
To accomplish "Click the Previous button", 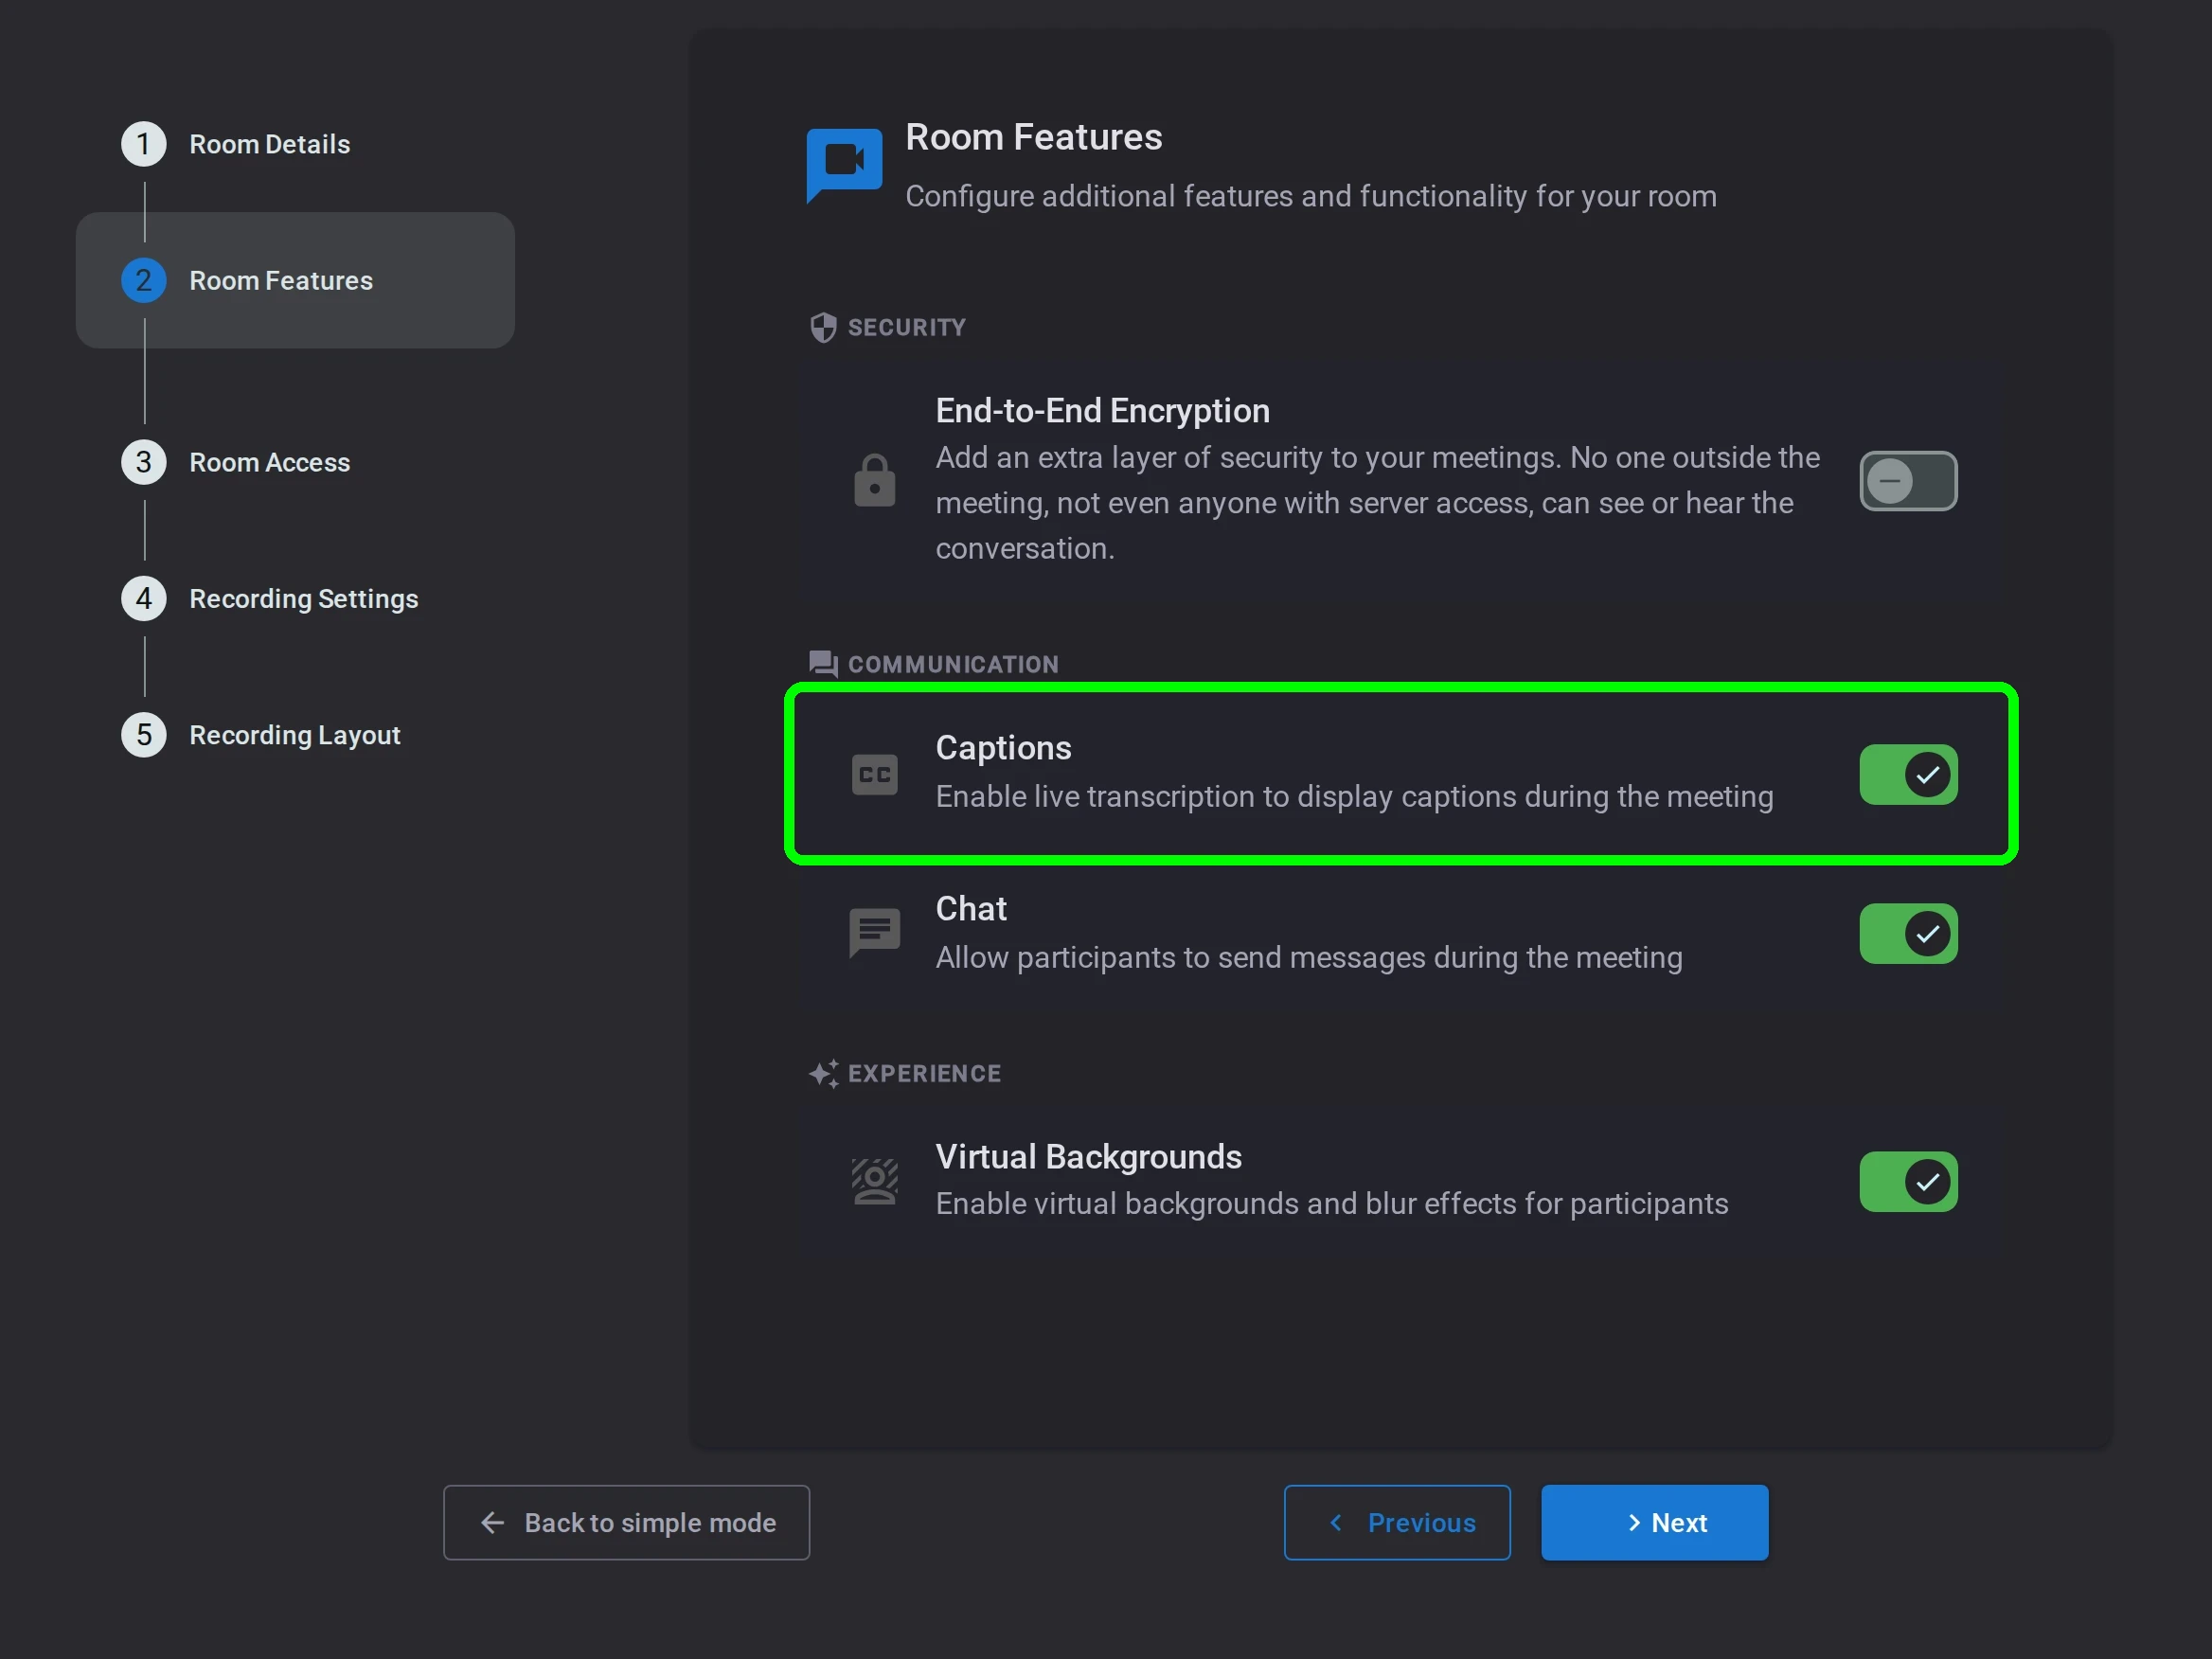I will (x=1397, y=1522).
